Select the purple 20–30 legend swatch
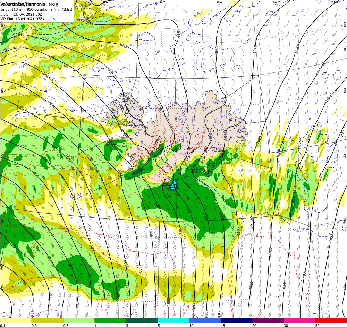The image size is (347, 328). click(268, 320)
